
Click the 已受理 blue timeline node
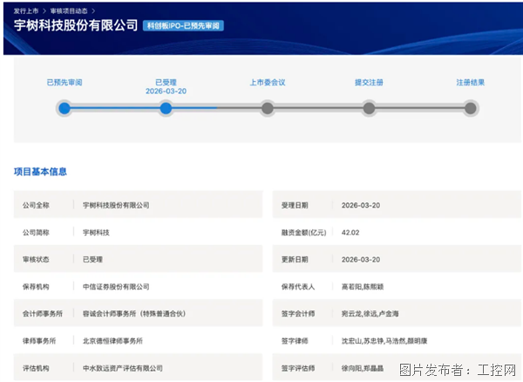166,109
